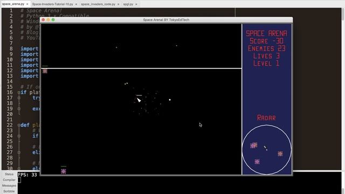Screen dimensions: 345x194
Task: Collapse the fold marker at line 30
Action: click(19, 169)
